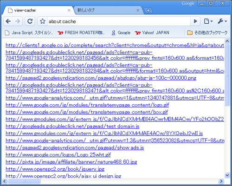The height and width of the screenshot is (186, 232).
Task: Open logos/Logo_25wht.gif link
Action: [58, 155]
